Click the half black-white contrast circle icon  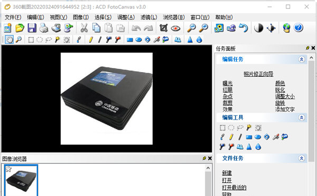tap(259, 28)
